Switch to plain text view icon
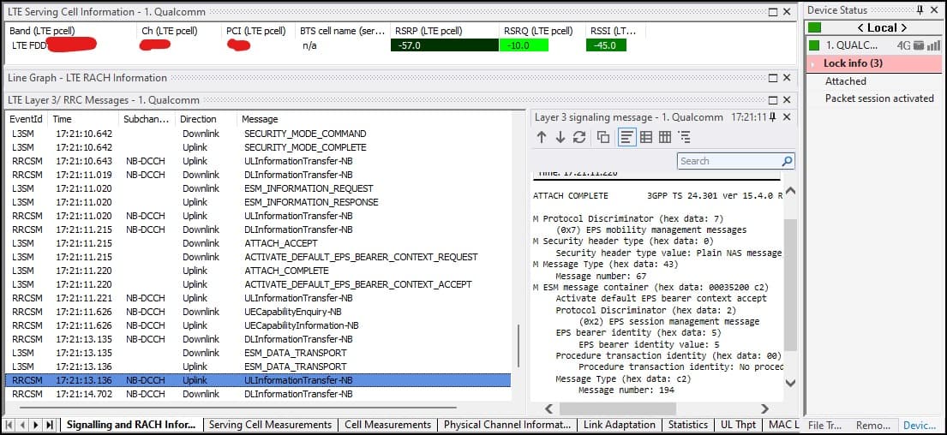This screenshot has height=435, width=947. pyautogui.click(x=626, y=138)
